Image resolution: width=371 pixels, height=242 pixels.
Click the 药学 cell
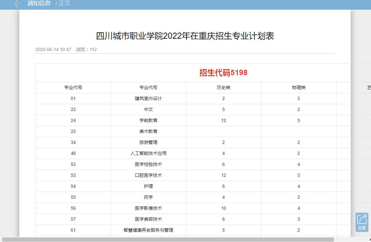tap(148, 197)
